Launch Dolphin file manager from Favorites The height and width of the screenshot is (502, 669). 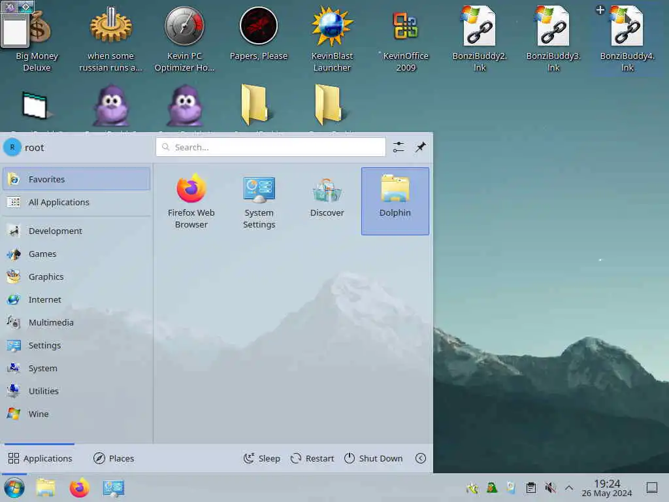395,201
